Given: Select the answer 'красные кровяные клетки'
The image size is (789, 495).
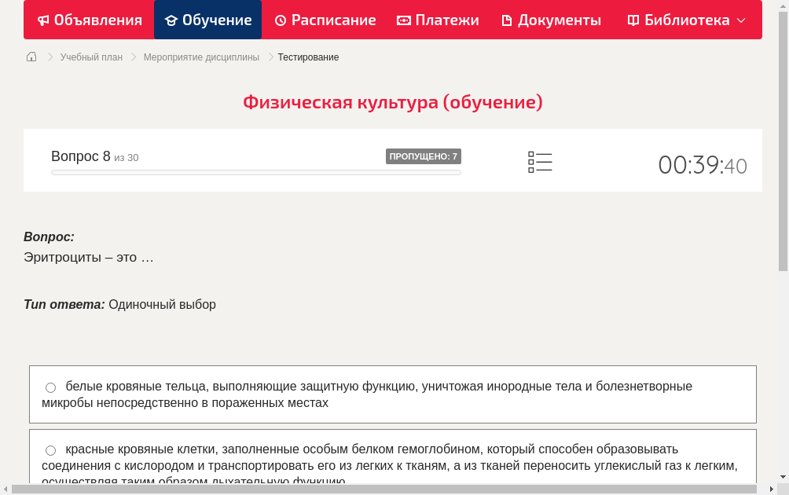Looking at the screenshot, I should [x=51, y=450].
